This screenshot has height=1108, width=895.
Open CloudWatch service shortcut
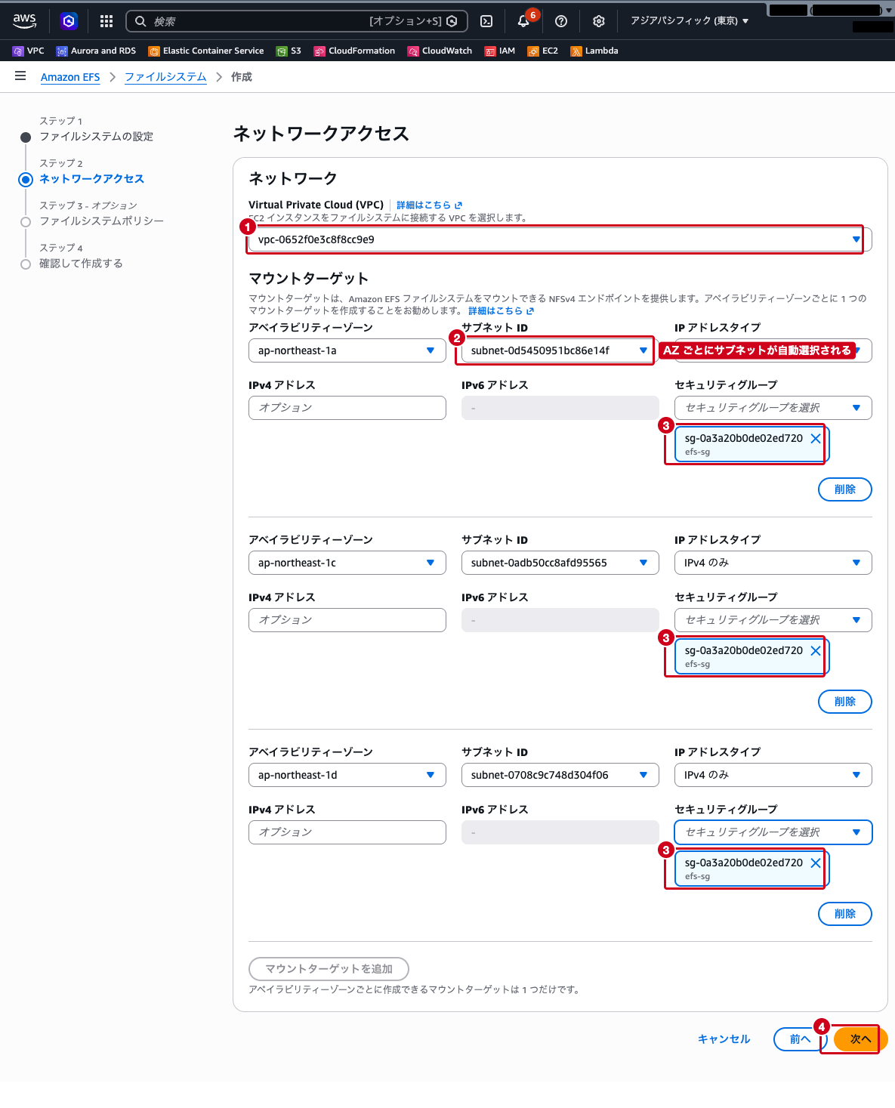point(440,51)
